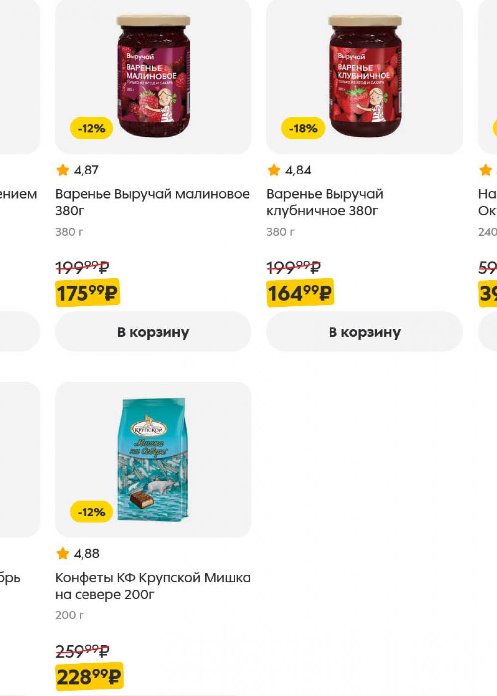Click the 228.99₽ candy sale price
497x696 pixels.
(88, 677)
